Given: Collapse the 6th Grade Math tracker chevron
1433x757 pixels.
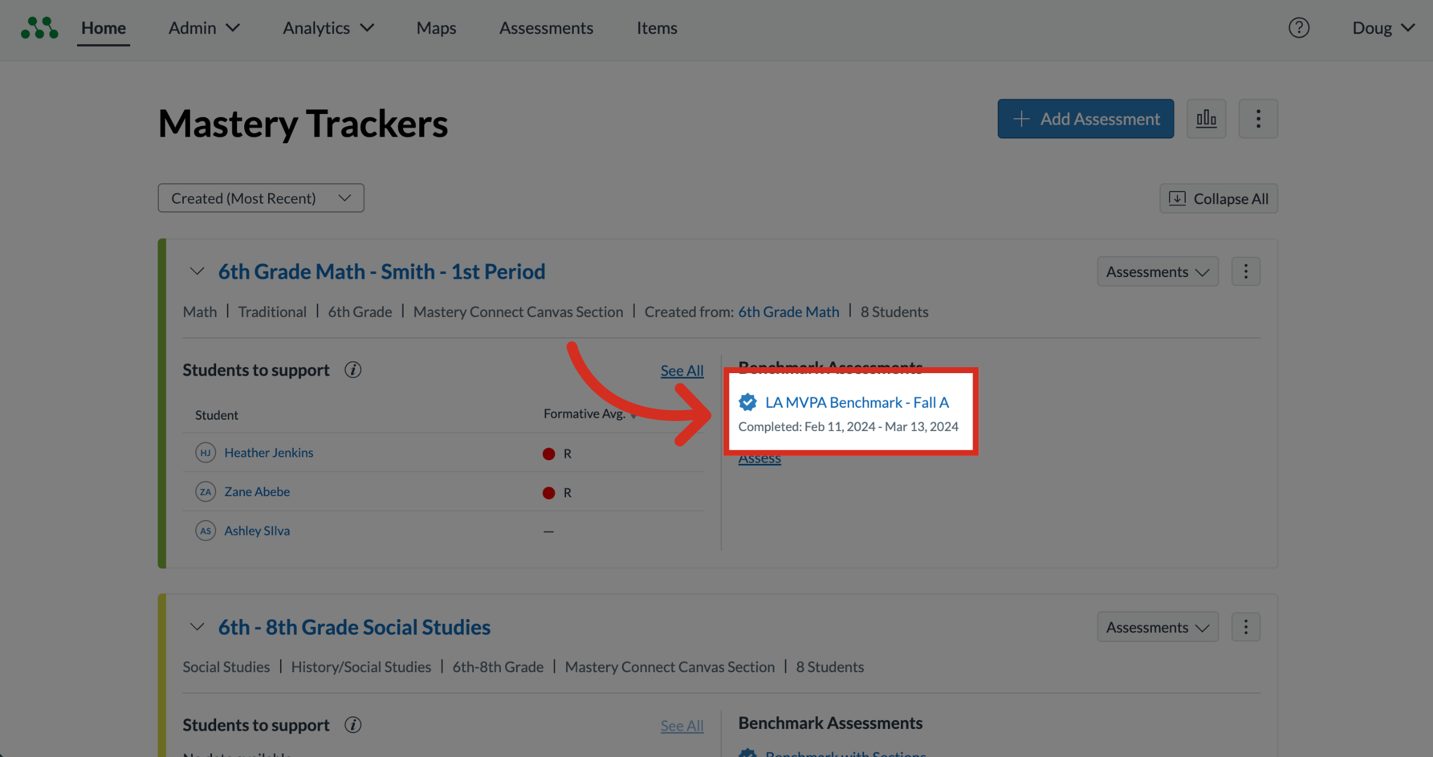Looking at the screenshot, I should tap(197, 272).
